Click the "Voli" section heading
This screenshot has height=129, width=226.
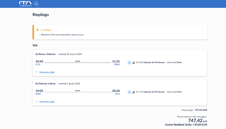coord(35,45)
